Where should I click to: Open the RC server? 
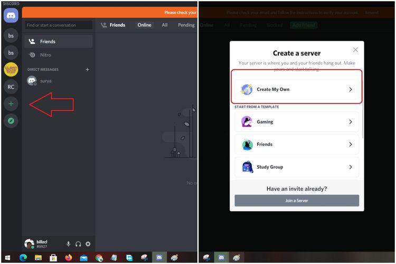[x=11, y=87]
